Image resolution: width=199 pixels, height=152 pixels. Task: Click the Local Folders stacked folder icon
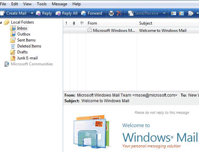tap(7, 22)
